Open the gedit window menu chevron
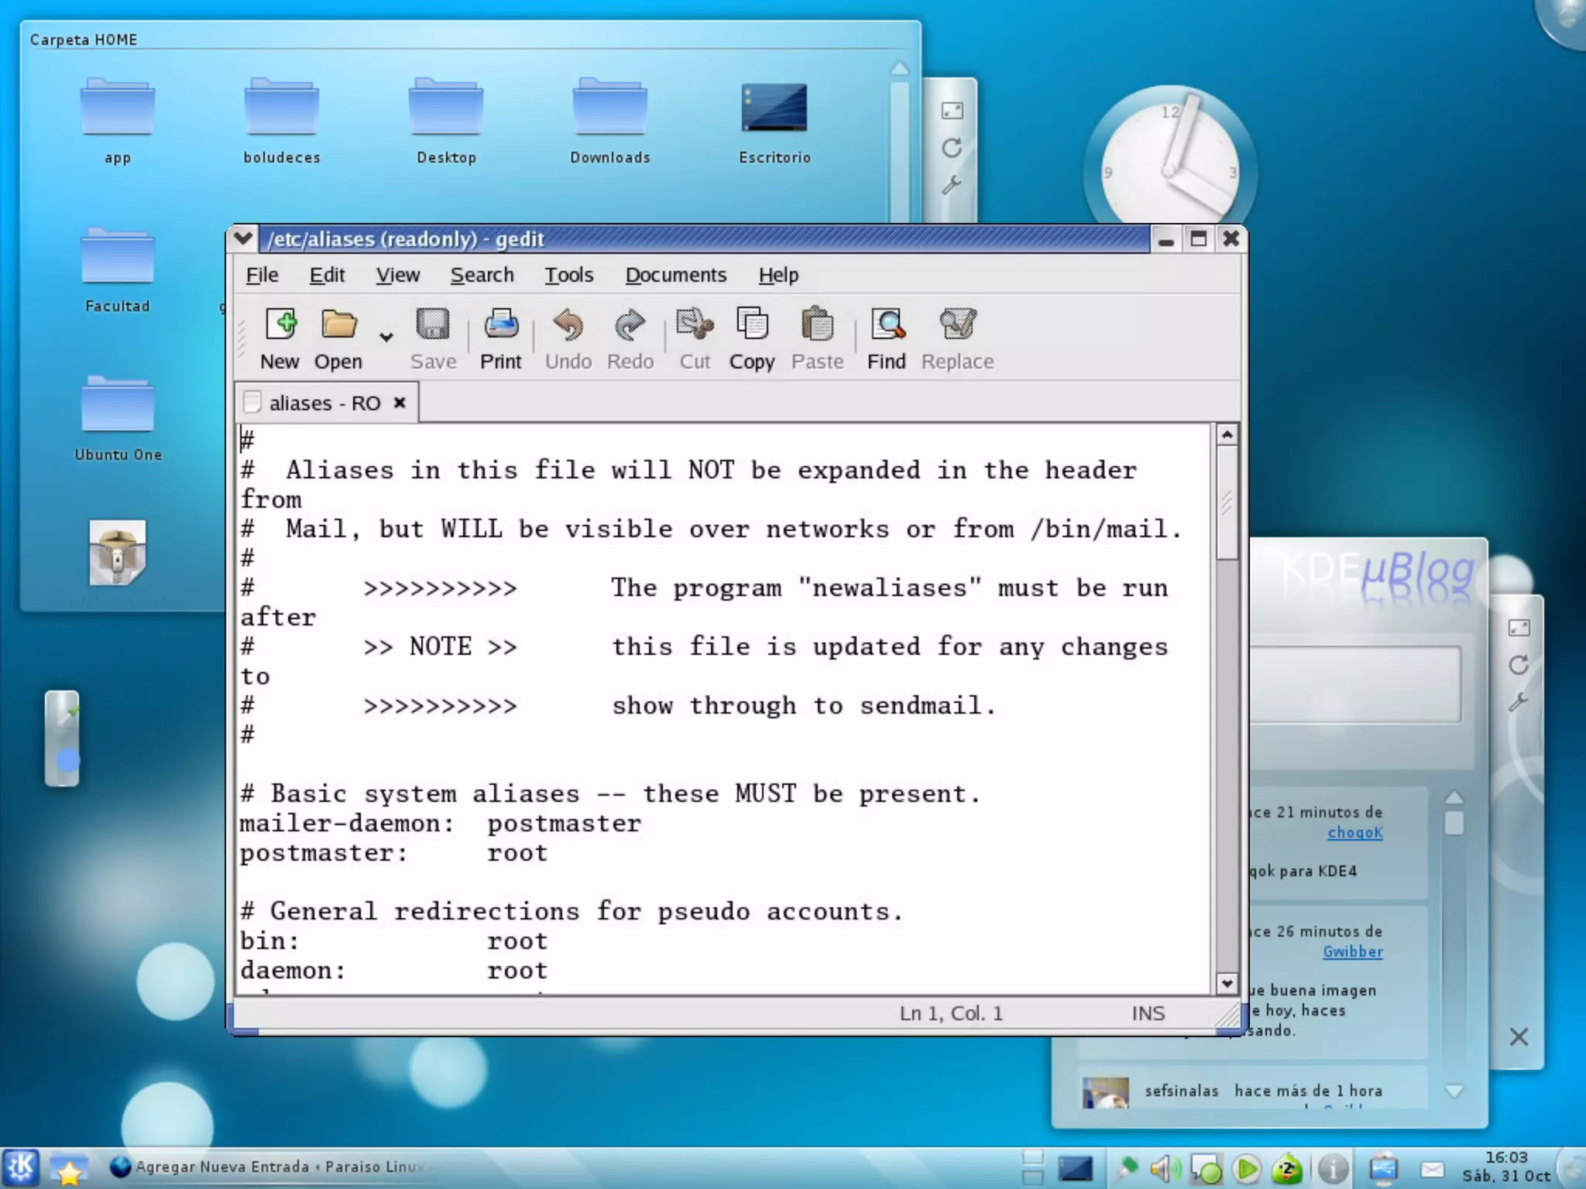 point(243,238)
